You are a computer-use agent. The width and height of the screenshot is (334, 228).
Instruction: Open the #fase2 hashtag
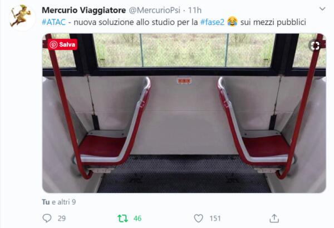pos(213,22)
